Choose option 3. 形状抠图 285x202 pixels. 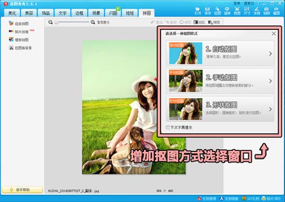220,109
